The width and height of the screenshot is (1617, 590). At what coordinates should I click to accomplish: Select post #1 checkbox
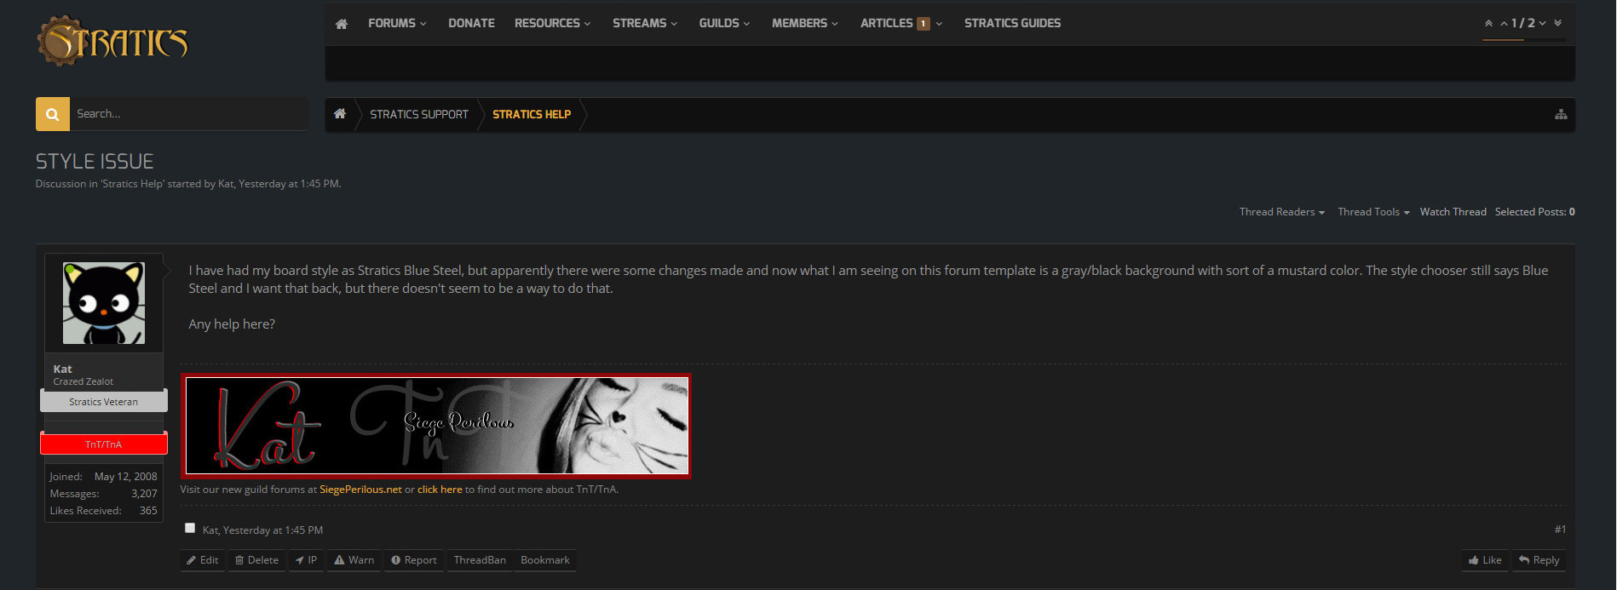coord(190,528)
